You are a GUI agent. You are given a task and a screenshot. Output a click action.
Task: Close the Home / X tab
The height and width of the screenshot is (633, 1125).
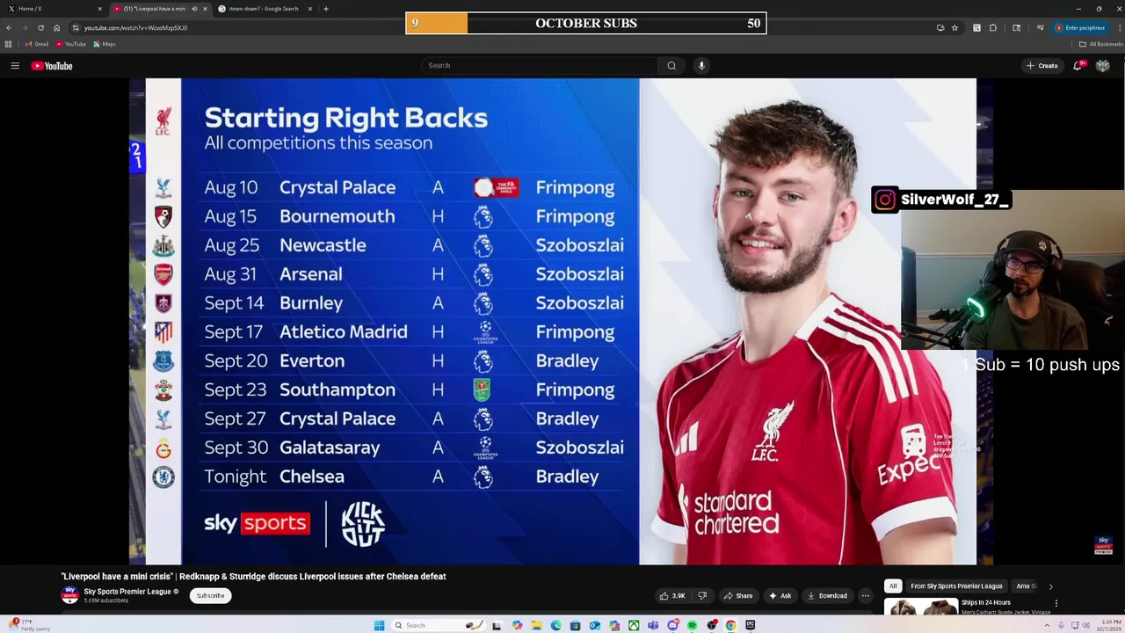click(100, 9)
